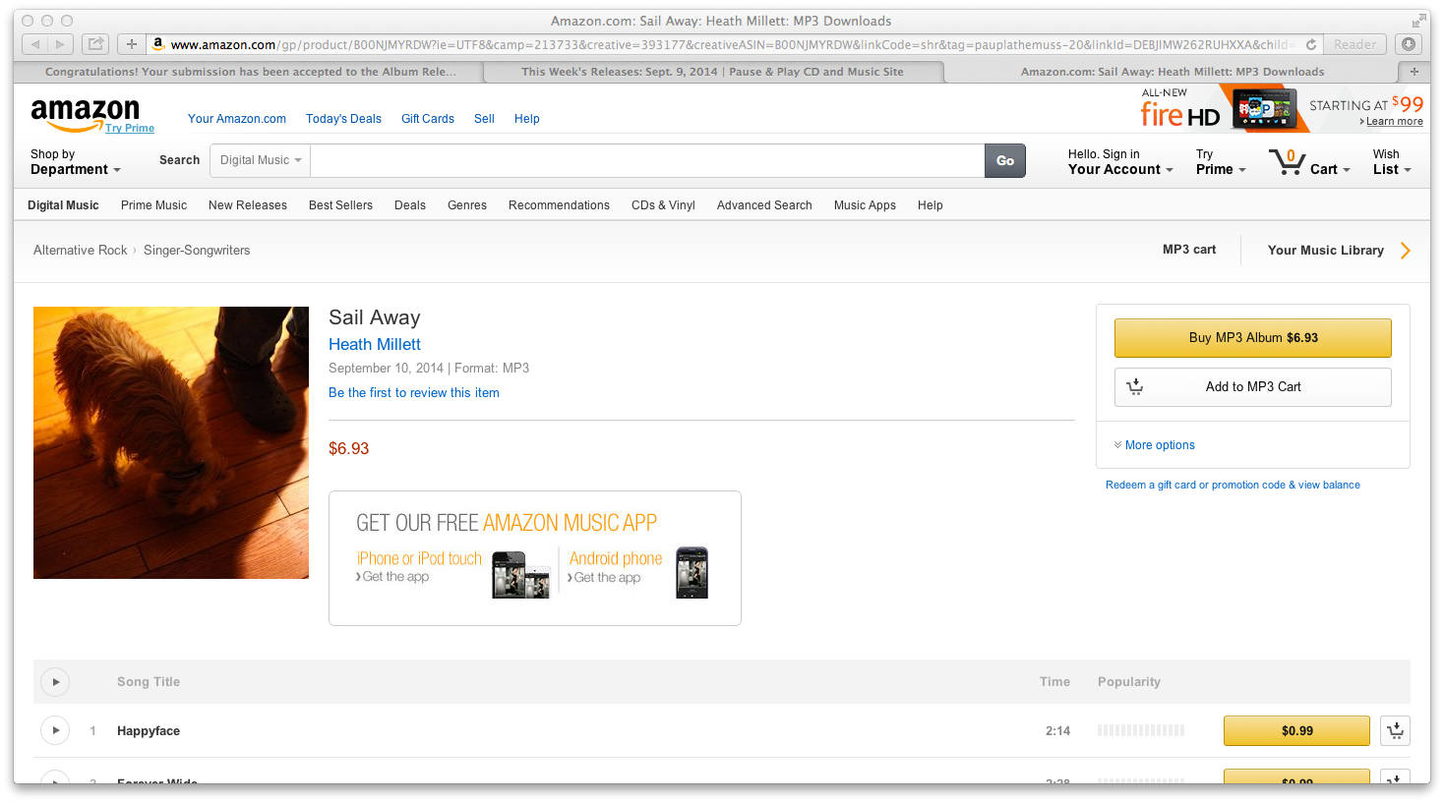This screenshot has height=803, width=1444.
Task: Expand the Your Account dropdown
Action: [x=1120, y=162]
